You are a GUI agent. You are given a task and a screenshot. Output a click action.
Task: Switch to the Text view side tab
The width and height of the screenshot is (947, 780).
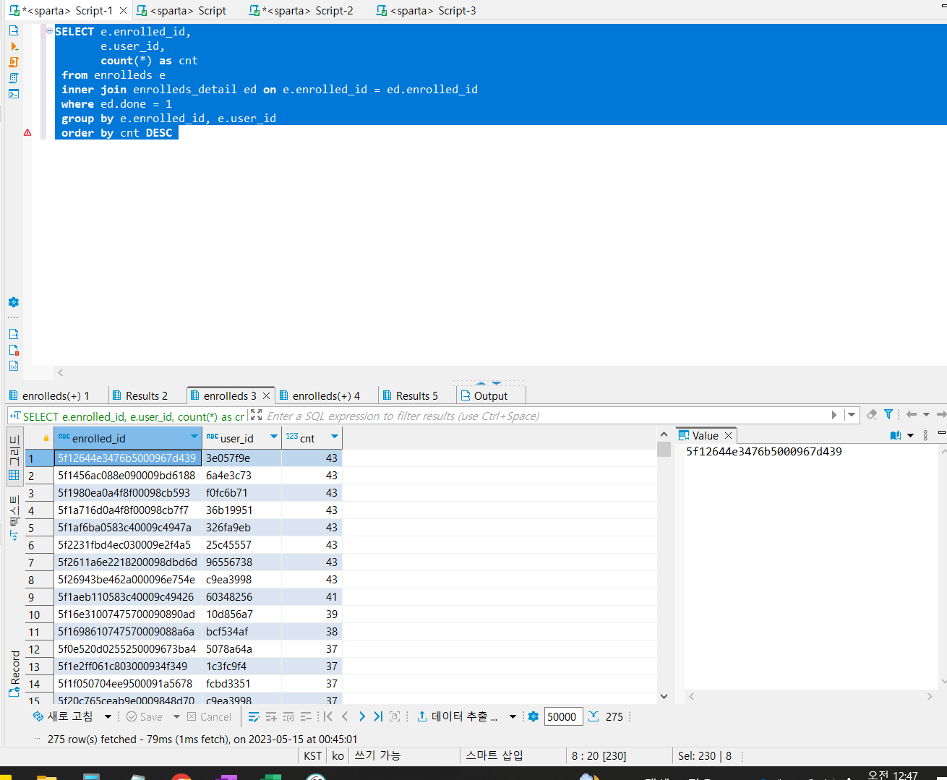(14, 518)
